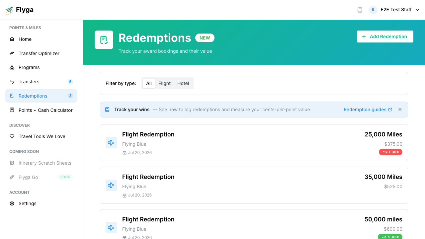Click the Flyga paper plane logo
This screenshot has height=239, width=425.
[9, 10]
